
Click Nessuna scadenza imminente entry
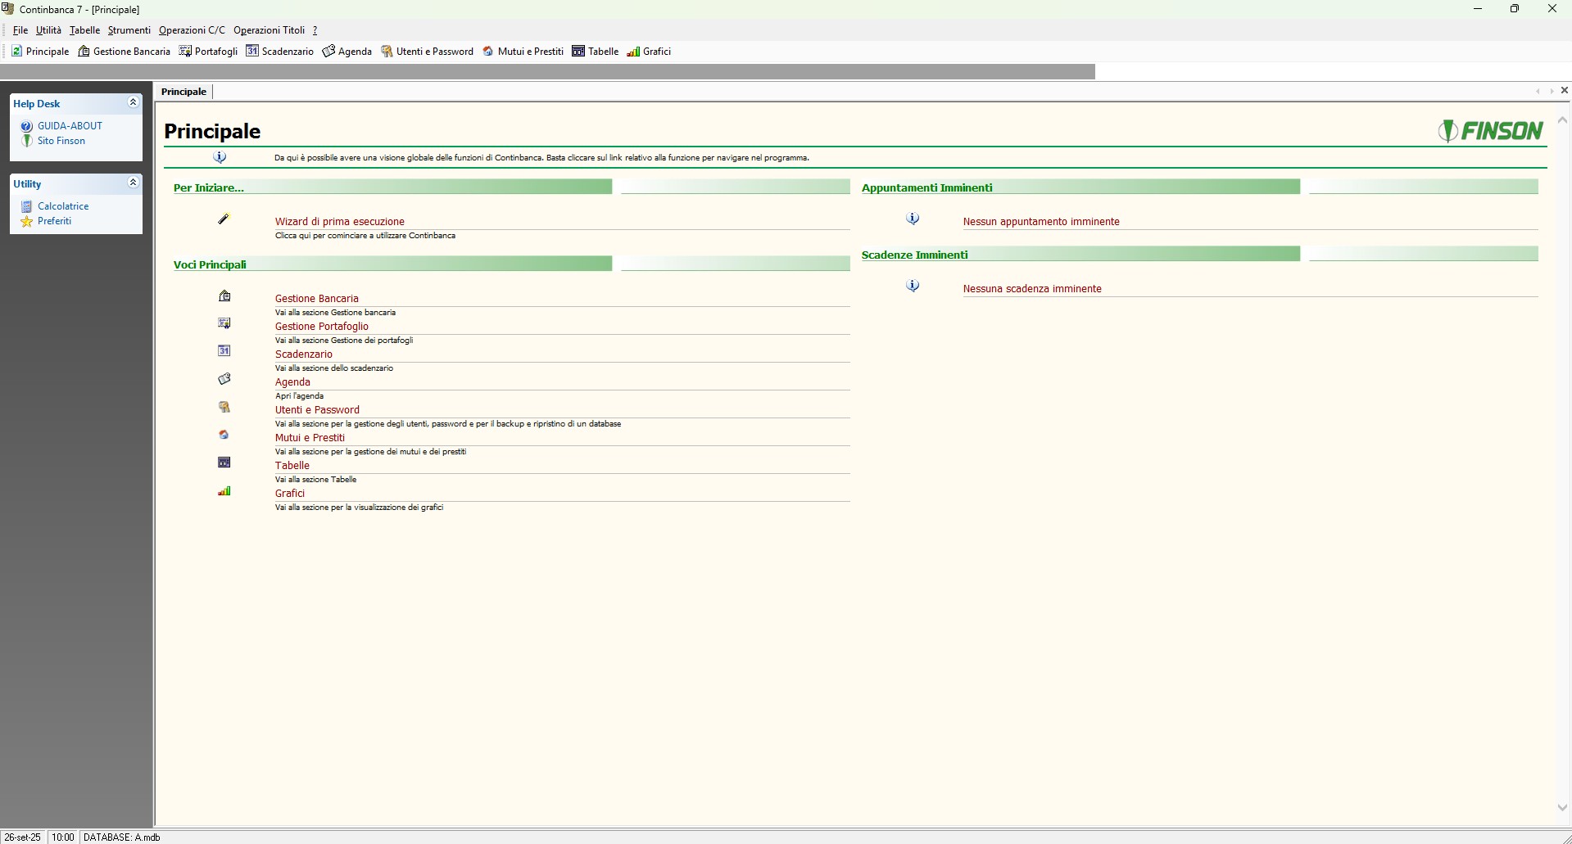tap(1032, 289)
